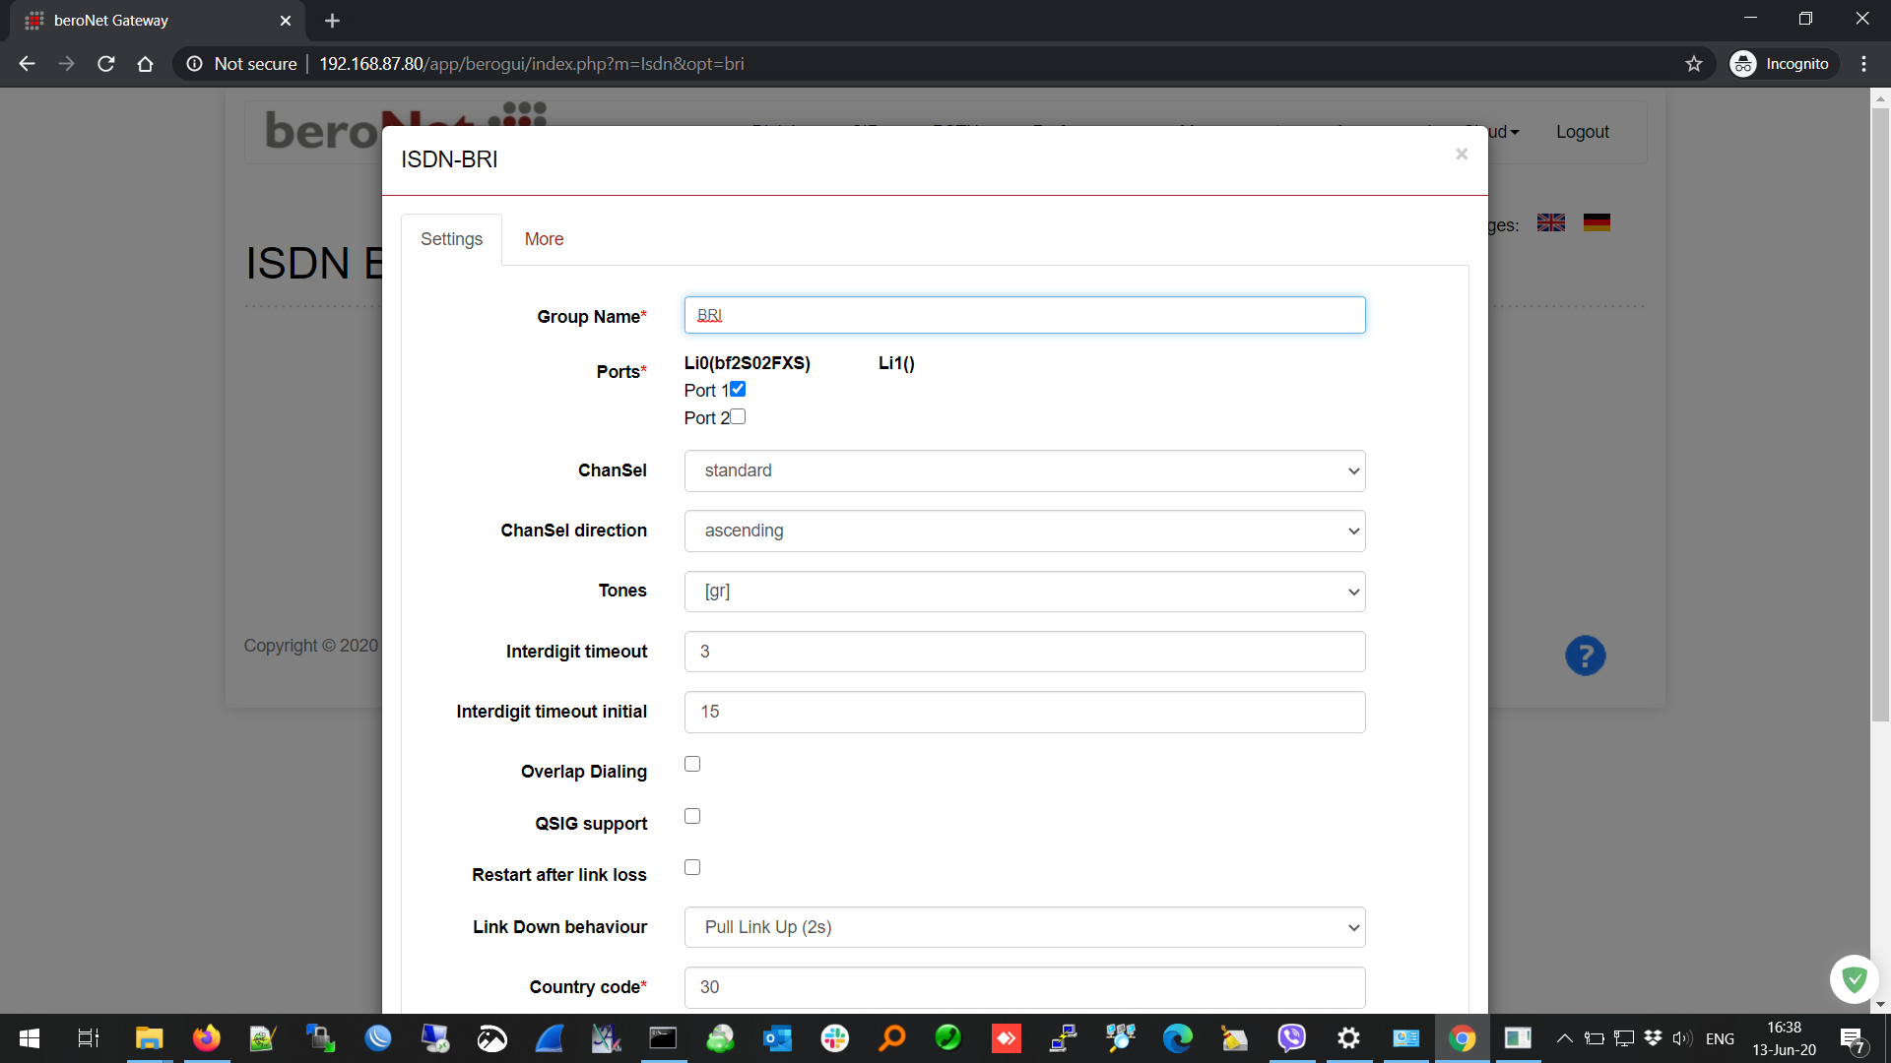Click the Interdigit timeout input field
Screen dimensions: 1891x1063
coord(1024,652)
